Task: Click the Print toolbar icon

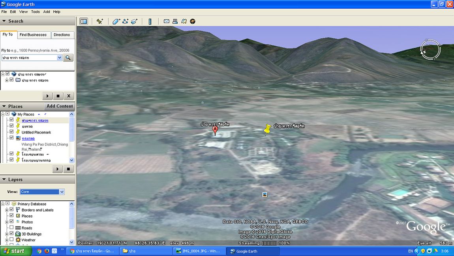Action: click(x=175, y=21)
